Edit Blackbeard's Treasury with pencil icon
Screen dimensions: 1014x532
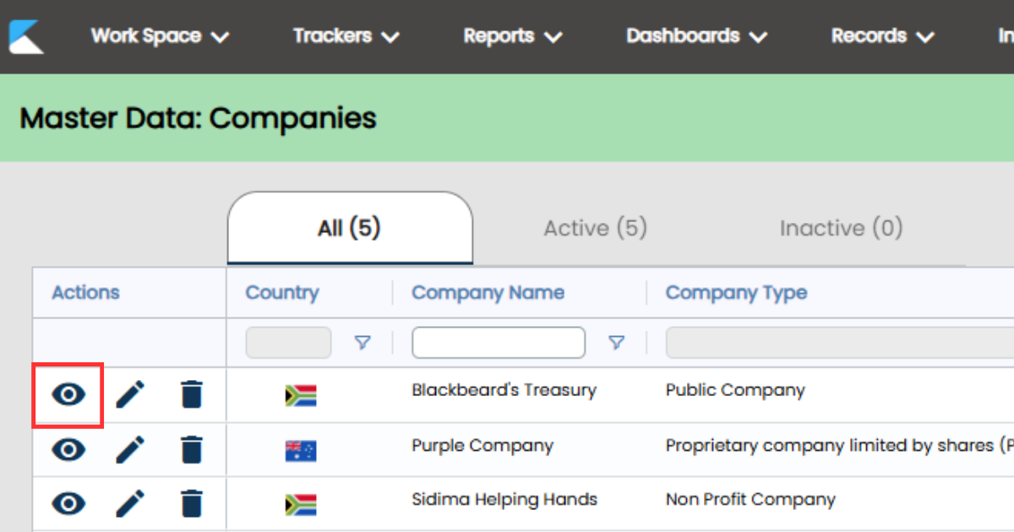(x=130, y=394)
